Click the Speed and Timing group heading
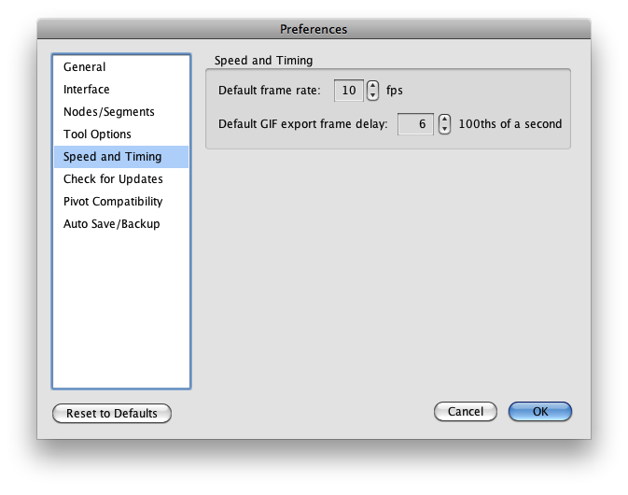 point(263,61)
